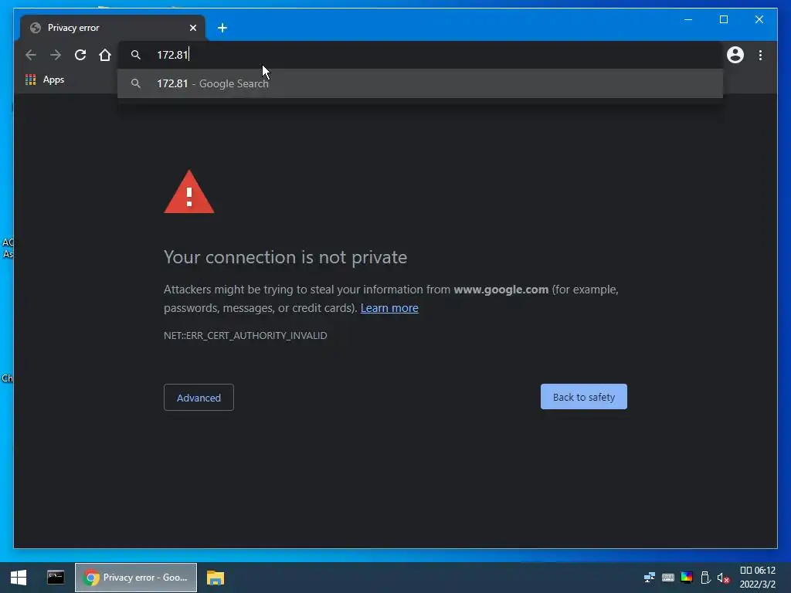Minimize the Chrome window
Image resolution: width=791 pixels, height=593 pixels.
[688, 19]
